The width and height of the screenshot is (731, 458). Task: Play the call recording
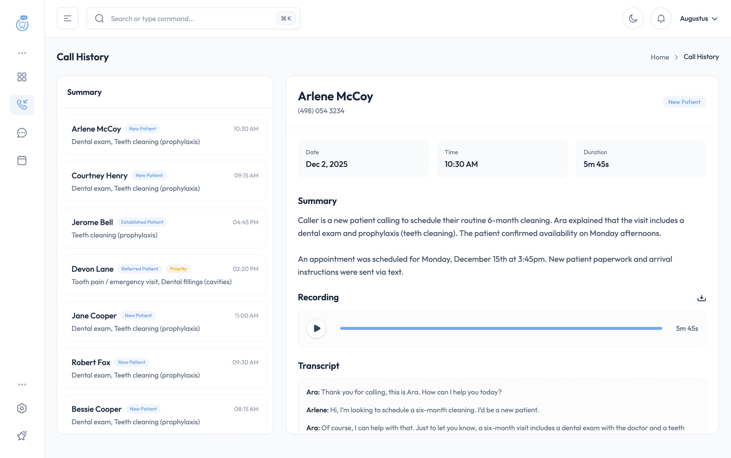316,328
